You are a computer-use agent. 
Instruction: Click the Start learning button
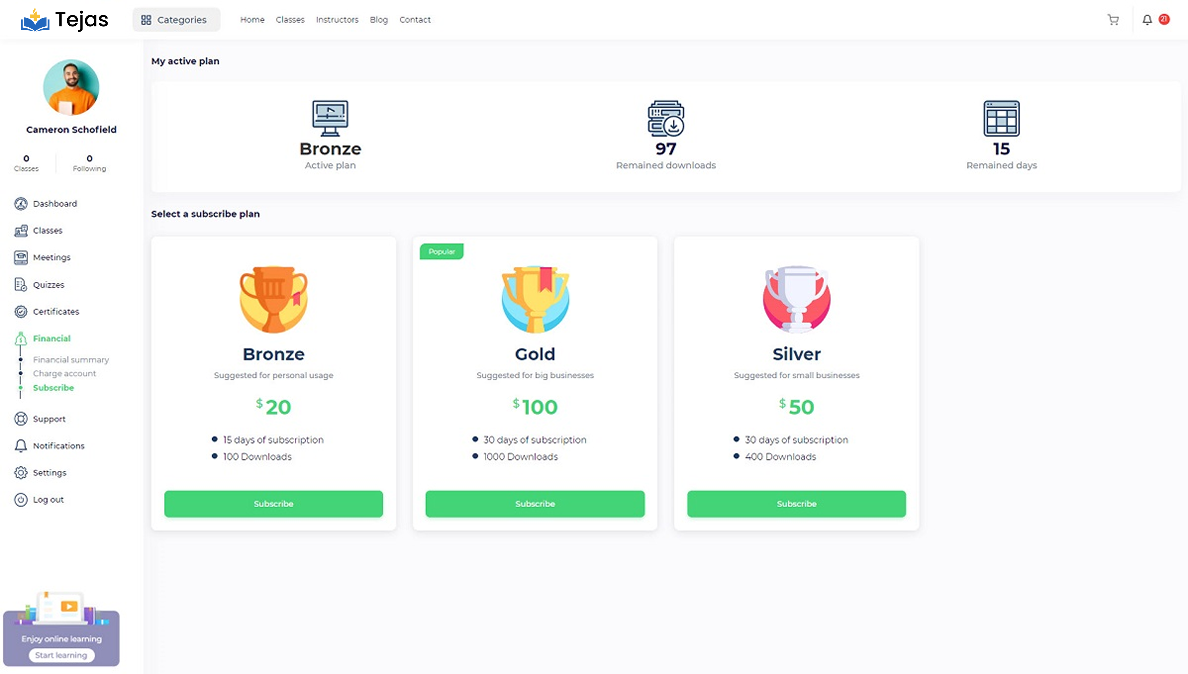(61, 655)
